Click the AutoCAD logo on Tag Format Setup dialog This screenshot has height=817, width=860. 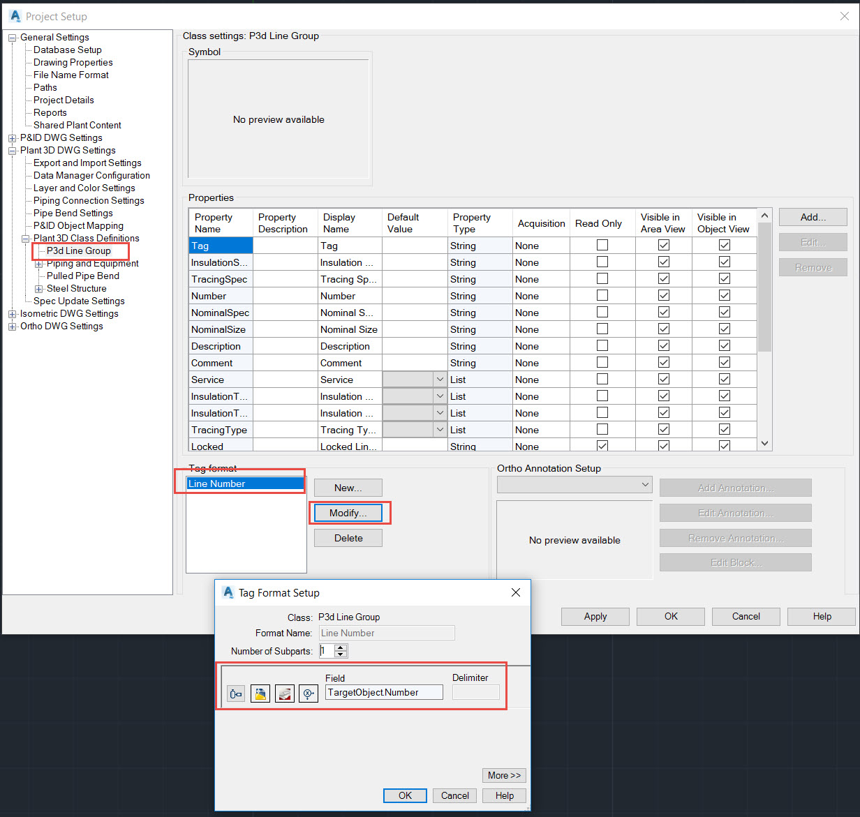pyautogui.click(x=228, y=592)
